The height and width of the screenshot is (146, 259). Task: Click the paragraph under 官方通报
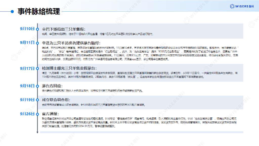[139, 122]
